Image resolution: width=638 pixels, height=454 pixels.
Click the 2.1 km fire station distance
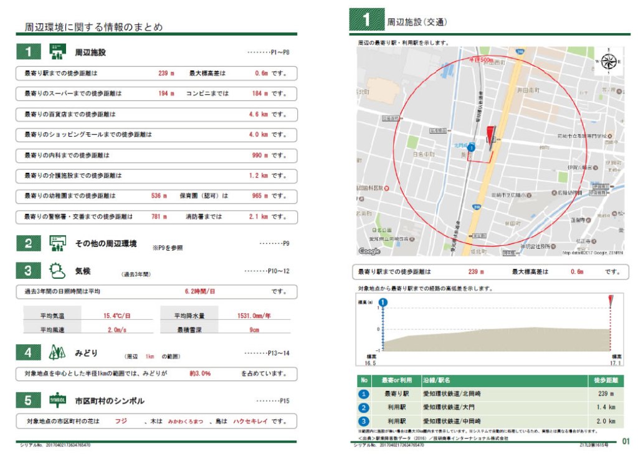point(259,216)
